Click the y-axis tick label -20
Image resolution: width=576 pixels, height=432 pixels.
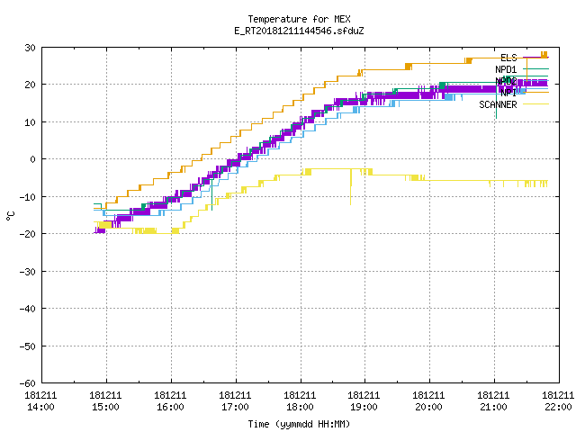click(x=28, y=234)
